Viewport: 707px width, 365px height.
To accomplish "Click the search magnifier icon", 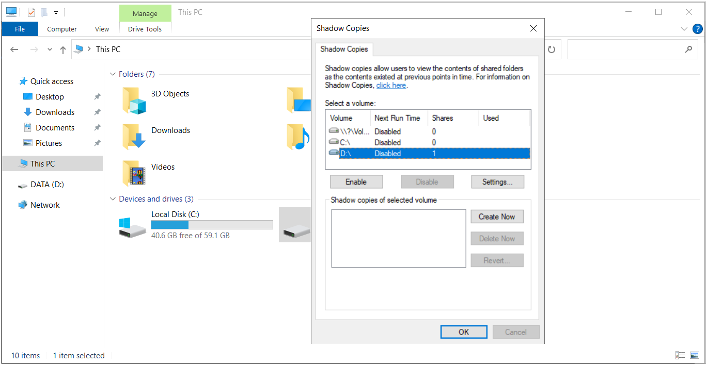I will (x=688, y=49).
